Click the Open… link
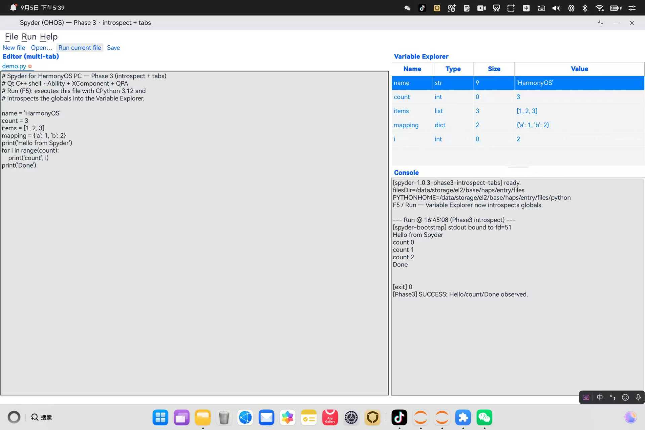645x430 pixels. coord(42,48)
